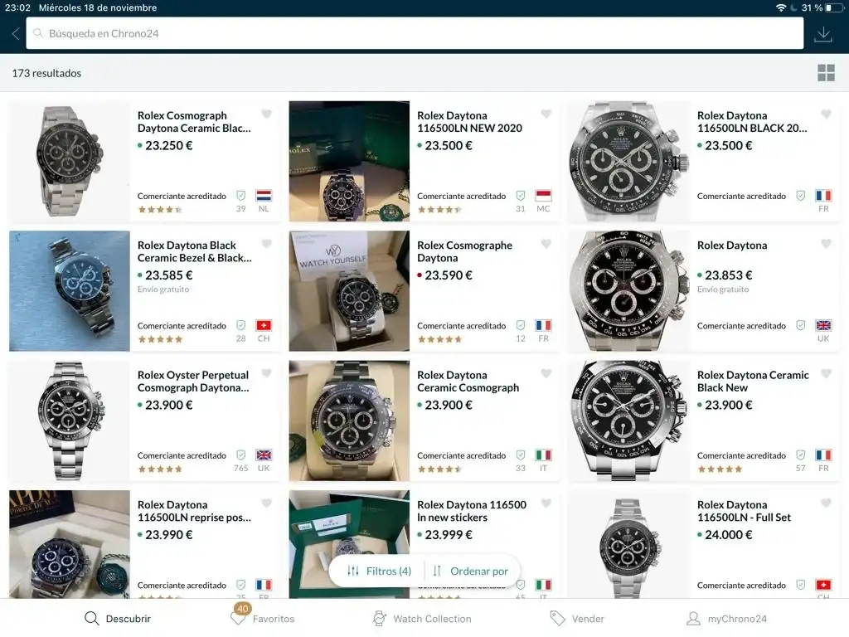
Task: Favorite the Daytona 116500LN BLACK listing
Action: pos(826,114)
